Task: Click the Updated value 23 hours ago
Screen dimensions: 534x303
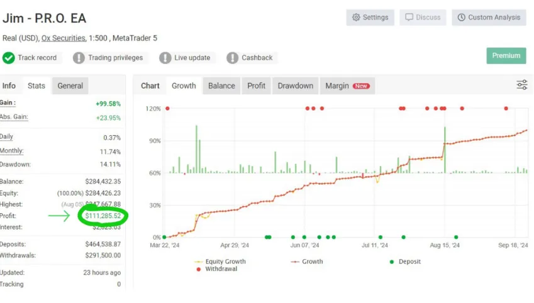Action: click(102, 273)
